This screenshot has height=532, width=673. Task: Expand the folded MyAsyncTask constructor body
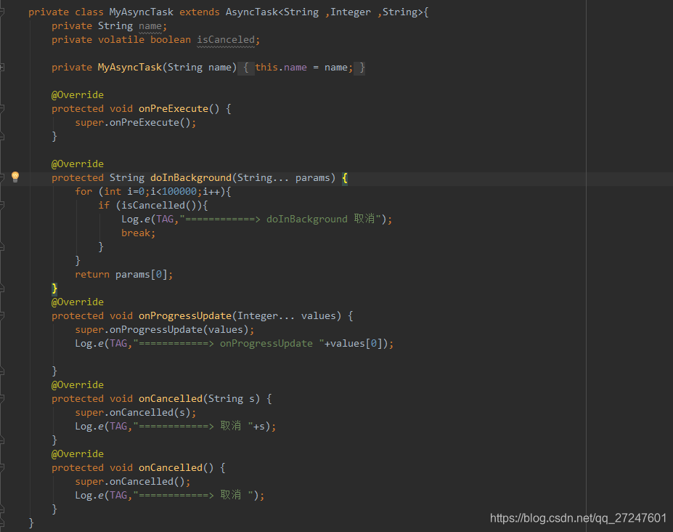click(1, 67)
